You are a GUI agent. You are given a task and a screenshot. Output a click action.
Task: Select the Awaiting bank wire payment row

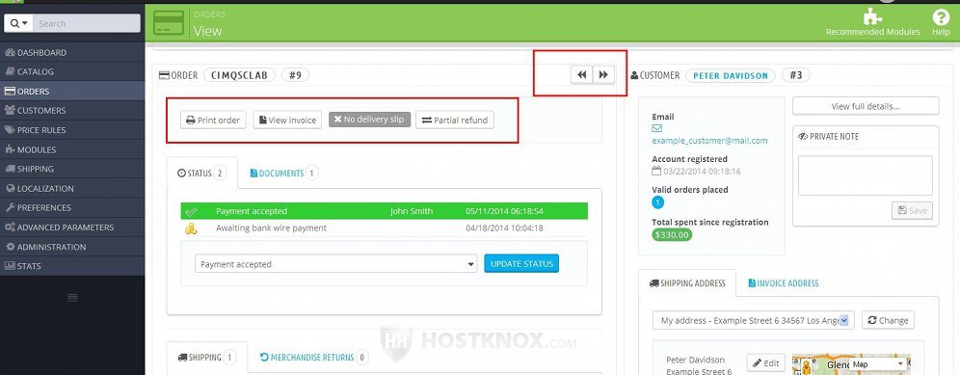coord(384,228)
